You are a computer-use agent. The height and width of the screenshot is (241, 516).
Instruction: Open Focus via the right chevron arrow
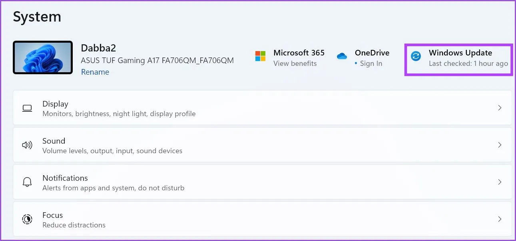[x=500, y=219]
